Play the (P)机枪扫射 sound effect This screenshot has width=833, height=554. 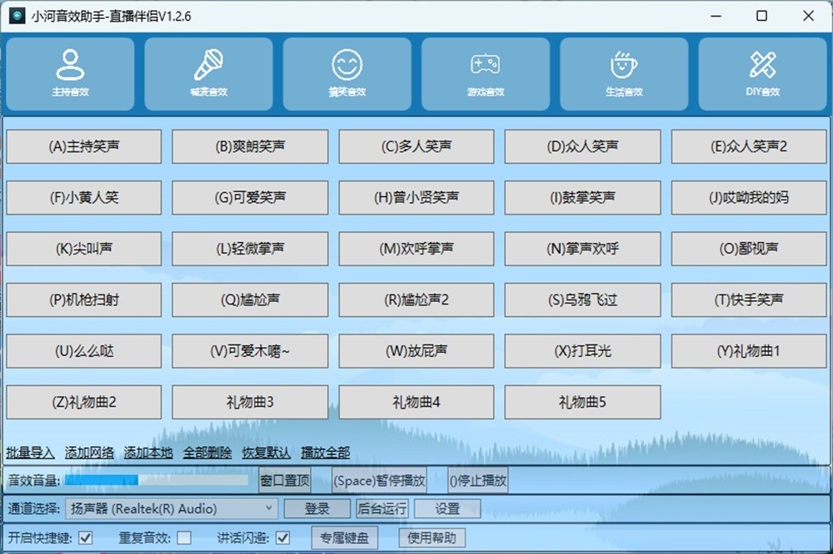83,299
